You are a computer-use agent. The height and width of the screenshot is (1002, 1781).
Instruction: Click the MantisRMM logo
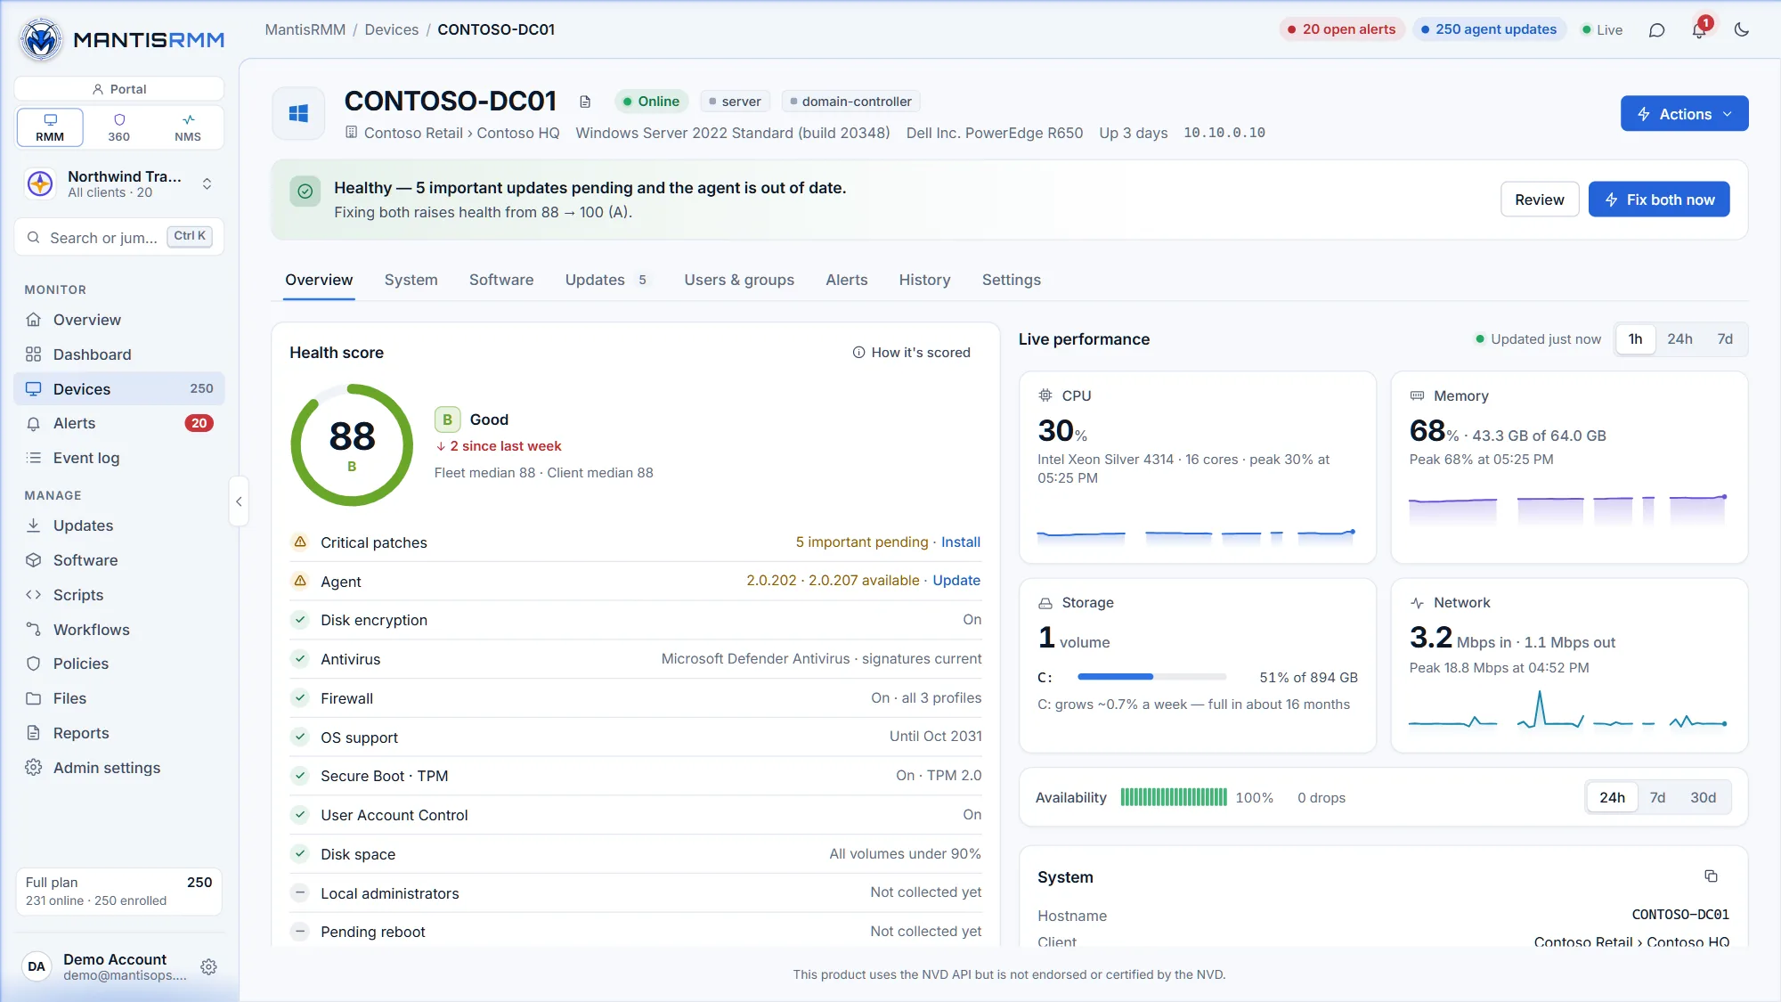click(x=121, y=39)
